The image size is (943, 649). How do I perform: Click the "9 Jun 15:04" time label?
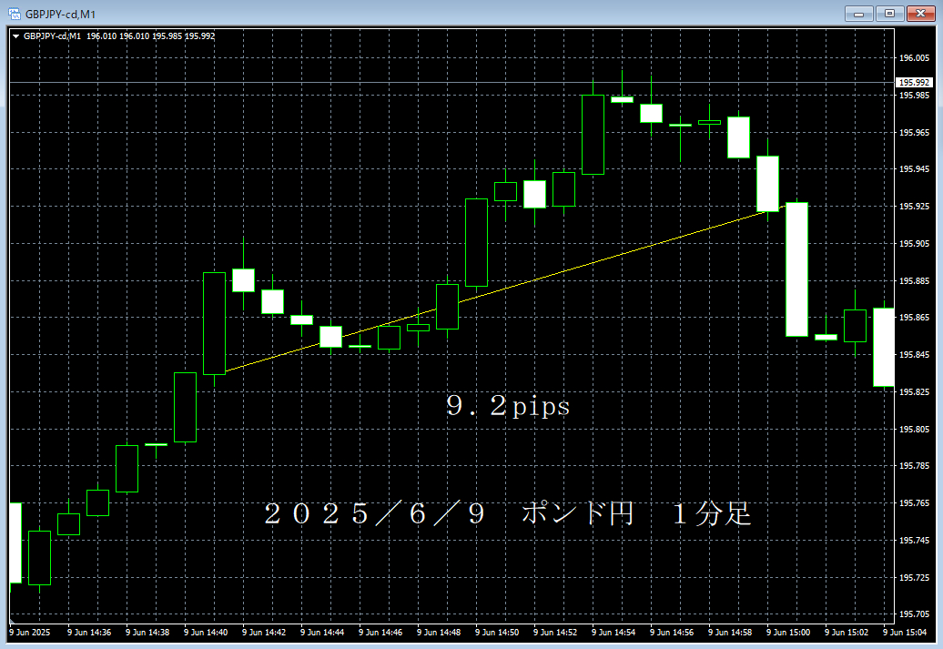pos(905,632)
